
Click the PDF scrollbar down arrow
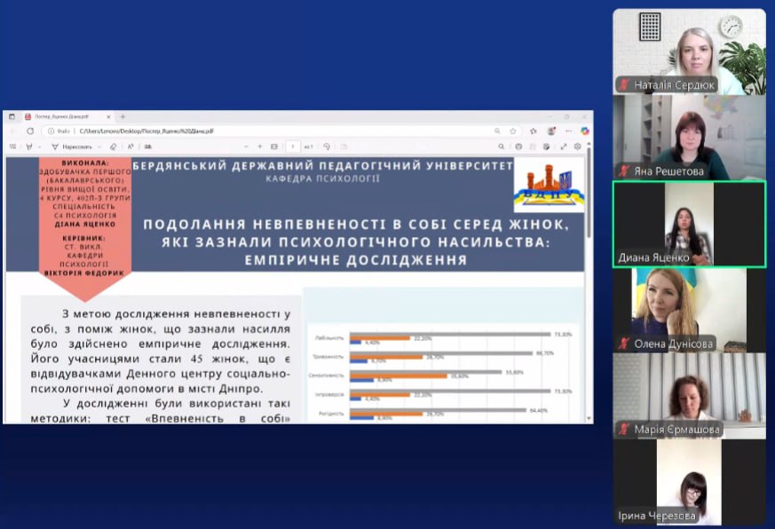tap(589, 418)
